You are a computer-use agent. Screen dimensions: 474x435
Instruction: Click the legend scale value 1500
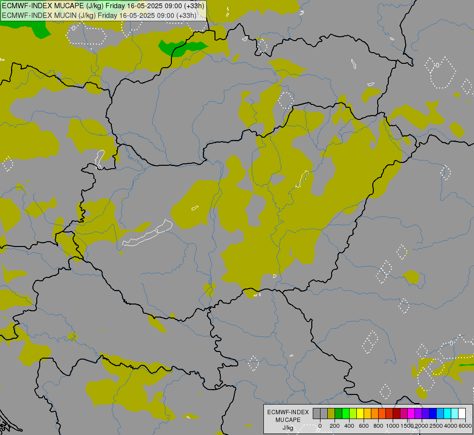[x=407, y=426]
